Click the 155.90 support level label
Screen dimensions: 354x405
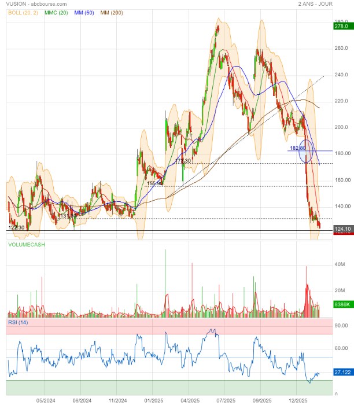155,183
